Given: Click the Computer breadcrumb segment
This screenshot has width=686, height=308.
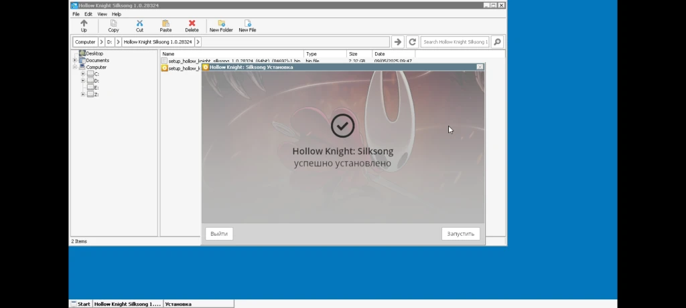Looking at the screenshot, I should coord(85,42).
